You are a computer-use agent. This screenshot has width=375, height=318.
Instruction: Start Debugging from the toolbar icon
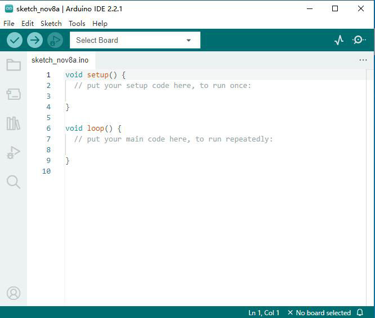point(55,40)
